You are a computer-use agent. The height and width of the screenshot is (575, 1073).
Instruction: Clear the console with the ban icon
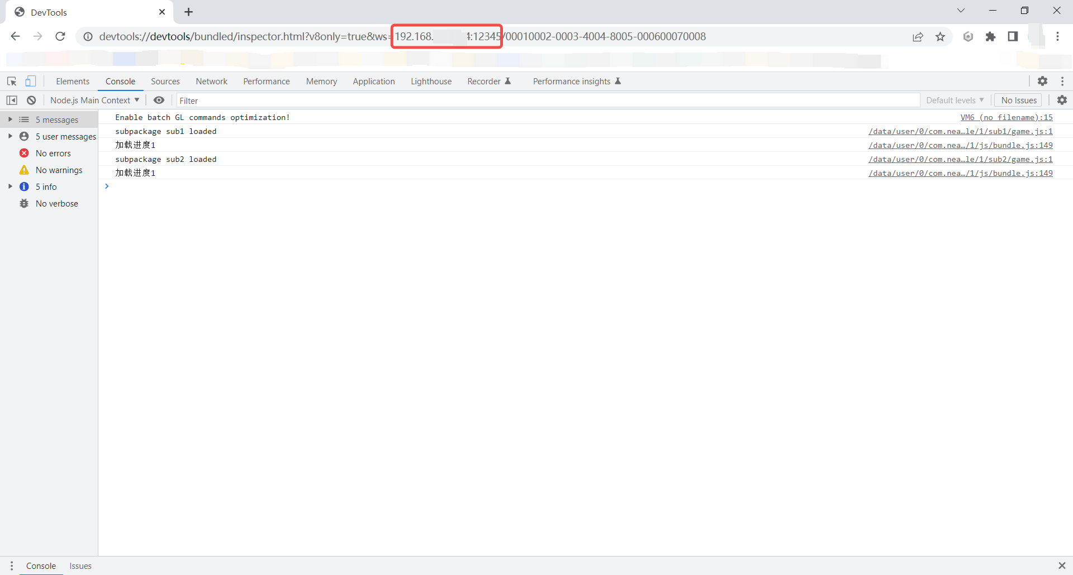tap(31, 100)
